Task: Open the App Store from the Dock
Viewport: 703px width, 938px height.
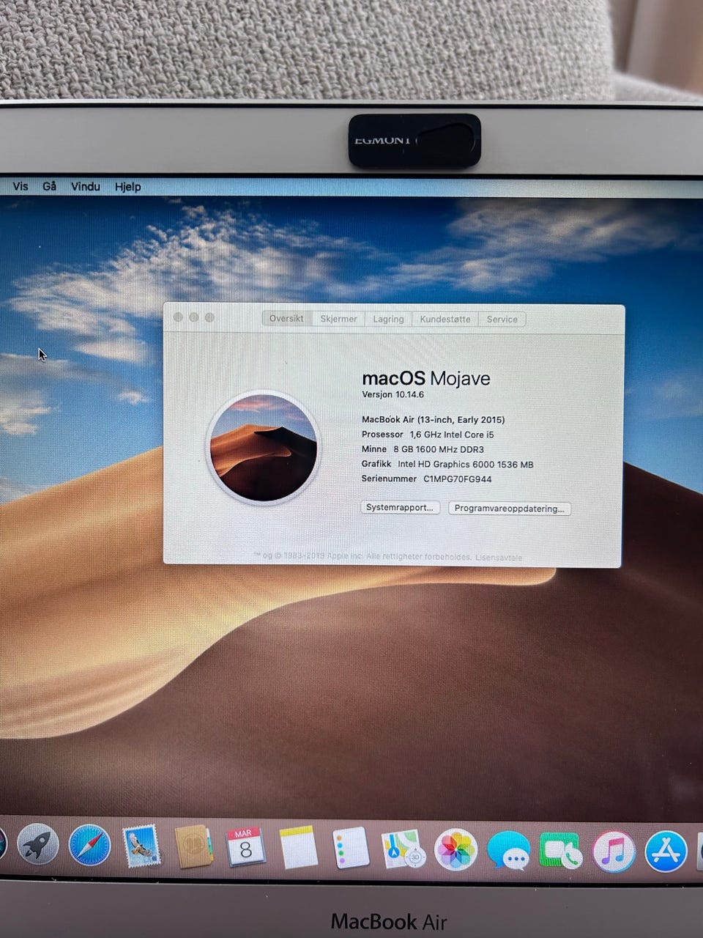Action: tap(666, 852)
